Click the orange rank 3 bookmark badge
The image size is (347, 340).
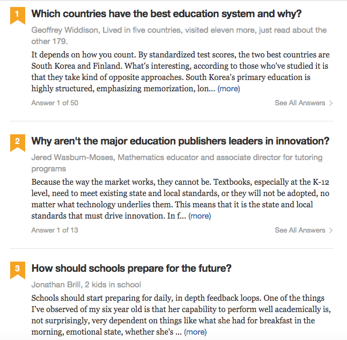point(17,269)
